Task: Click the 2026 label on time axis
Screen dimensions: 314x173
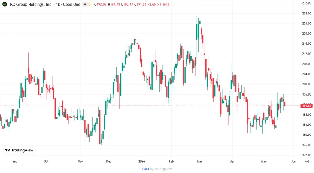Action: (x=142, y=162)
